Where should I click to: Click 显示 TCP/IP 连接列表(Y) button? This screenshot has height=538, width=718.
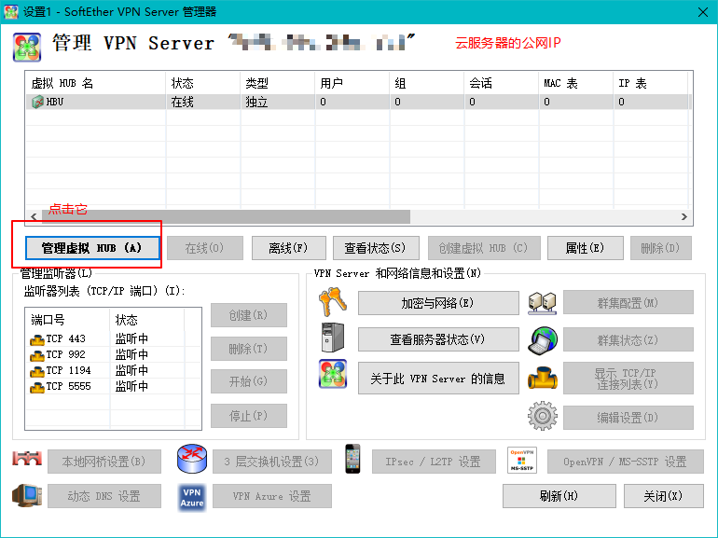pos(628,379)
